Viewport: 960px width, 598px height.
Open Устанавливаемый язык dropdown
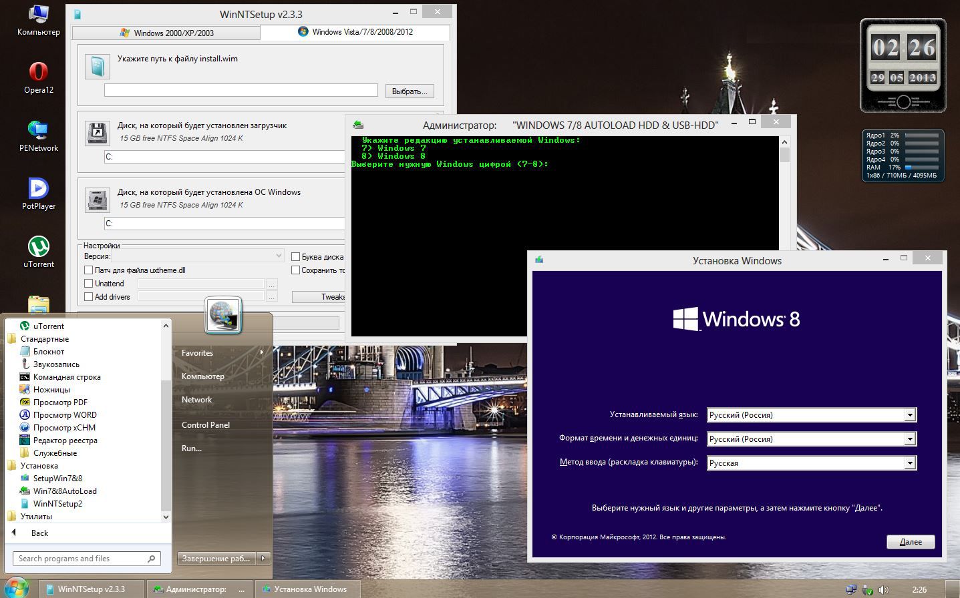(x=812, y=415)
